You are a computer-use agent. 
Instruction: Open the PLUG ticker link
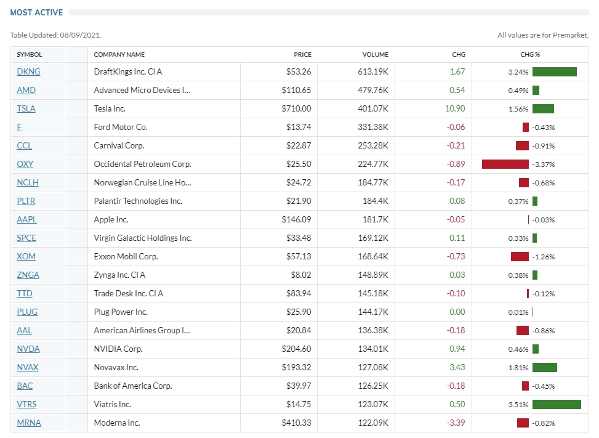click(x=27, y=312)
